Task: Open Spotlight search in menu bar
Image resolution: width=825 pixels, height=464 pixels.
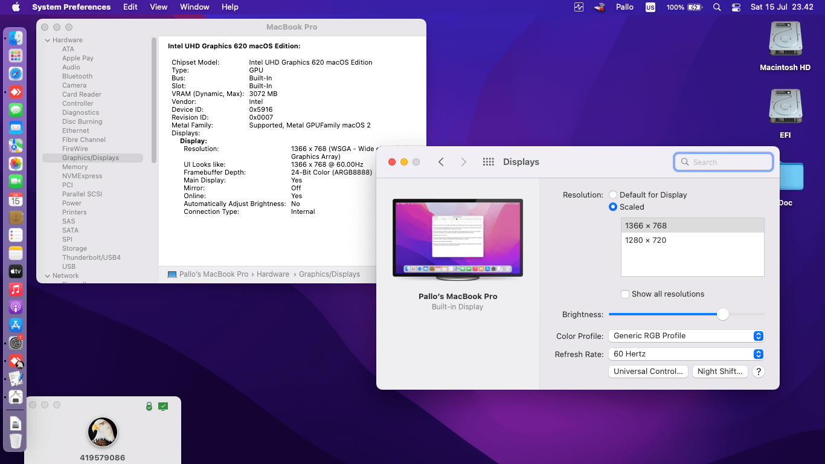Action: (717, 7)
